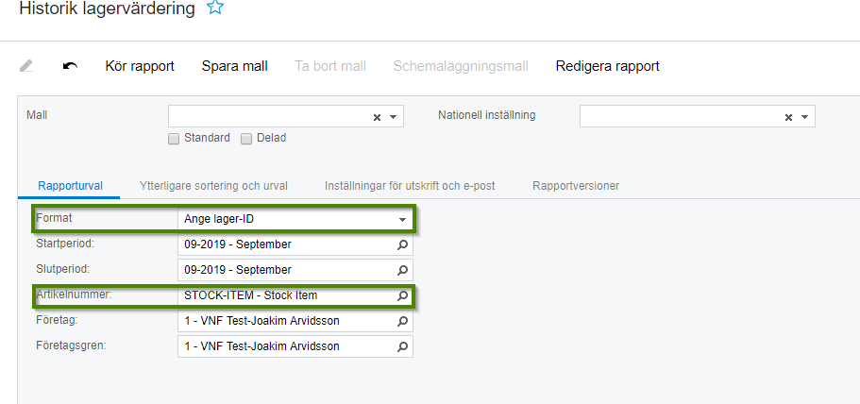Enable the Standard checkbox
This screenshot has width=860, height=404.
[174, 139]
